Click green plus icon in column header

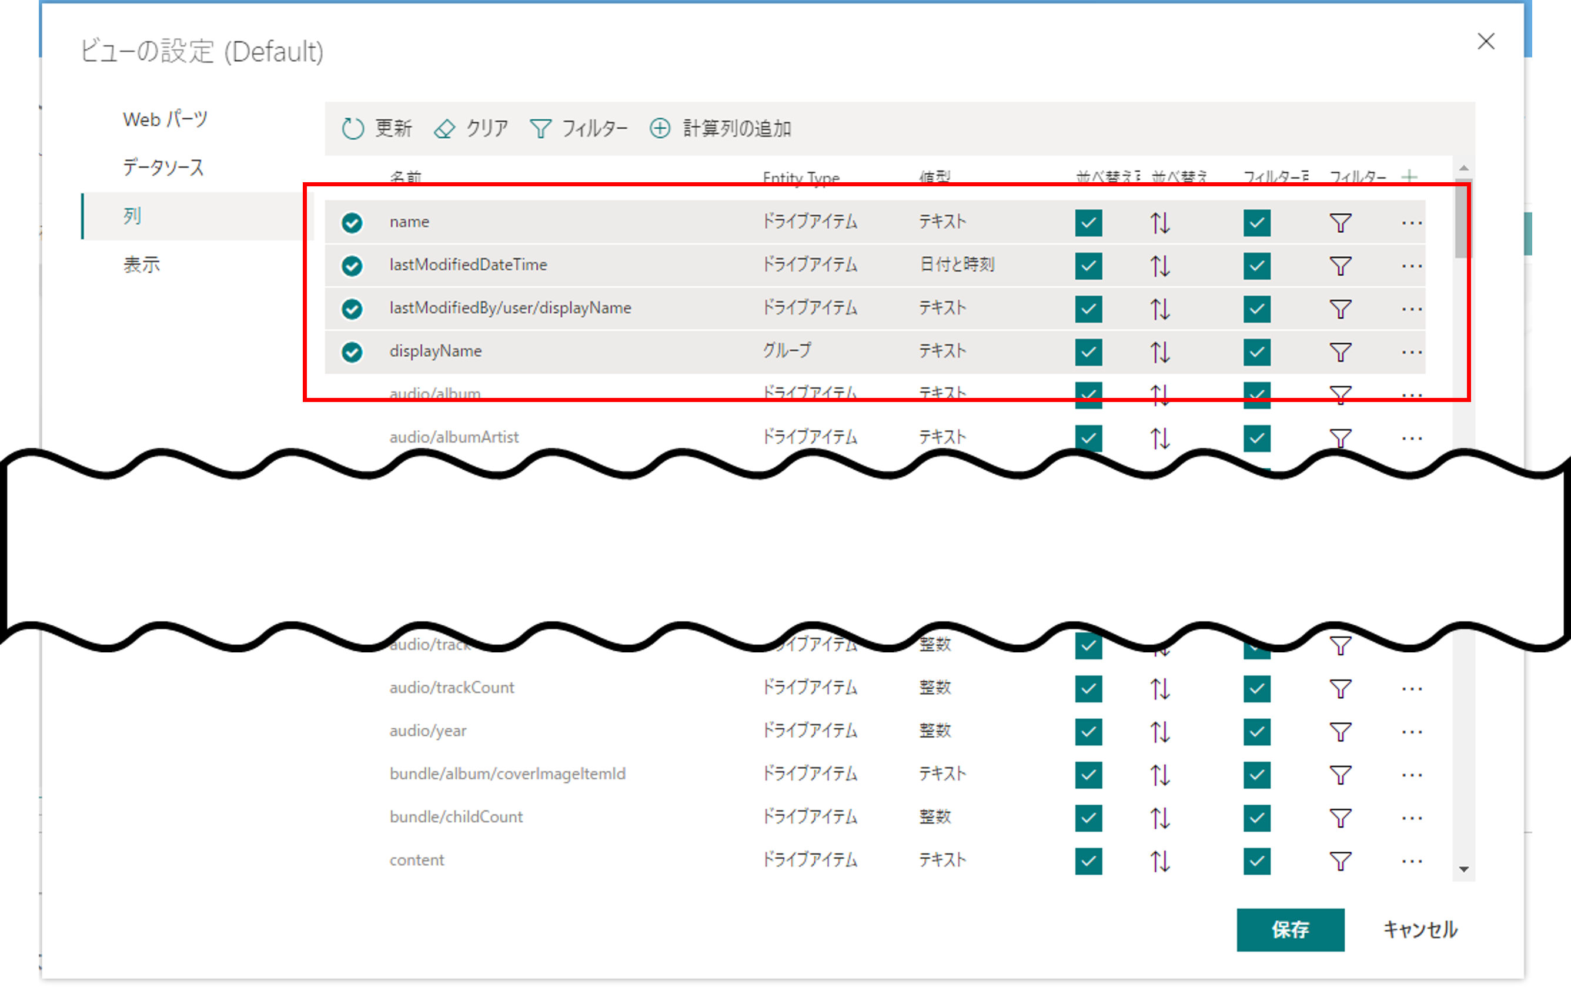(1409, 176)
